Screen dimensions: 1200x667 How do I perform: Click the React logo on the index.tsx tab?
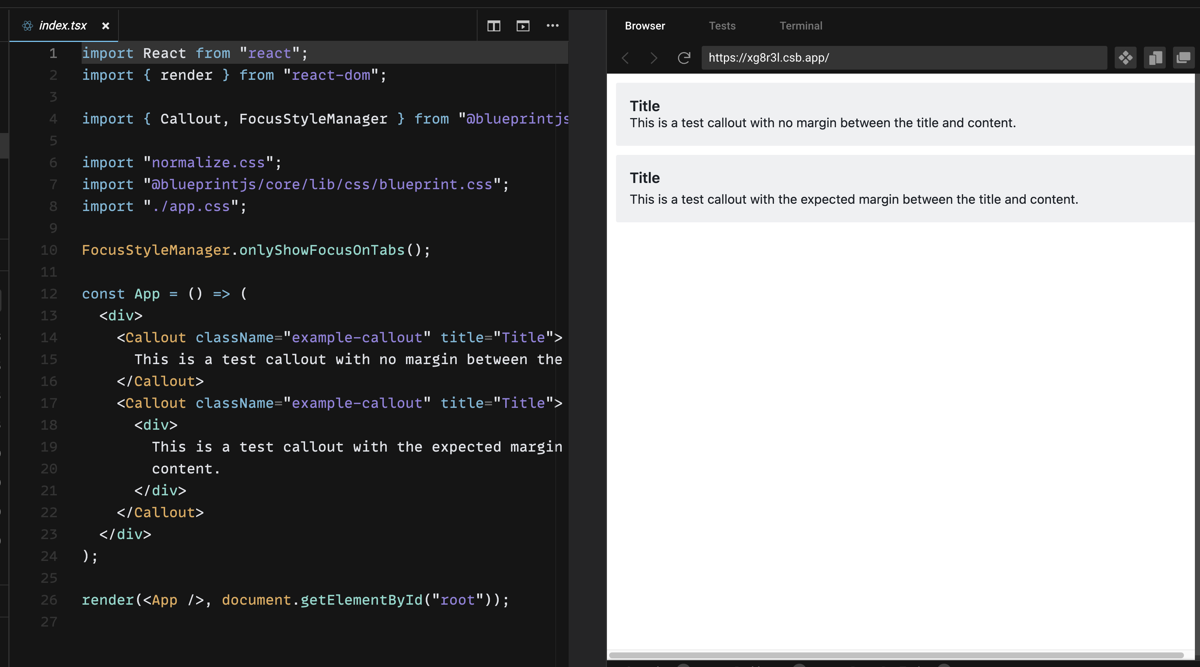tap(27, 26)
